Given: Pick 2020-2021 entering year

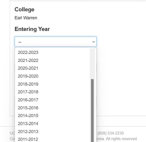Looking at the screenshot, I should tap(53, 68).
